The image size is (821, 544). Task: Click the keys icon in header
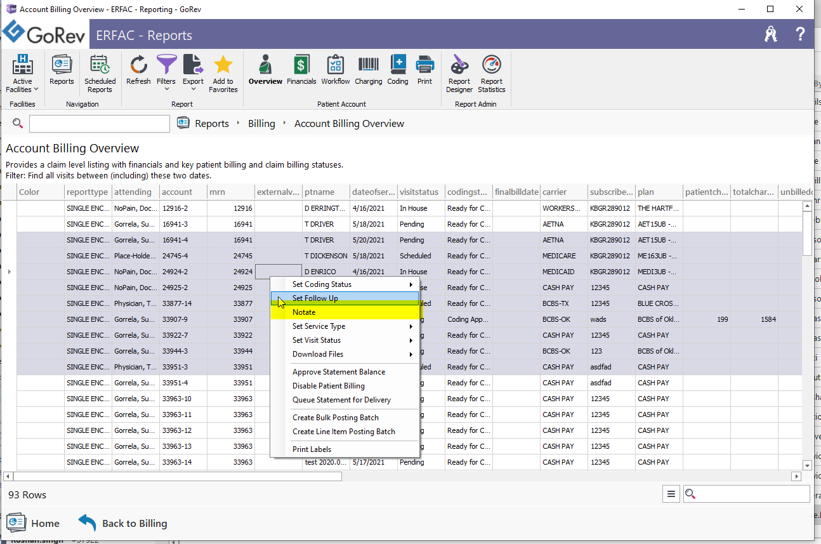[771, 34]
